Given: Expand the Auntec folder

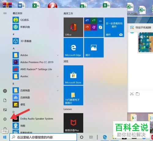Looking at the screenshot, I should pos(58,76).
